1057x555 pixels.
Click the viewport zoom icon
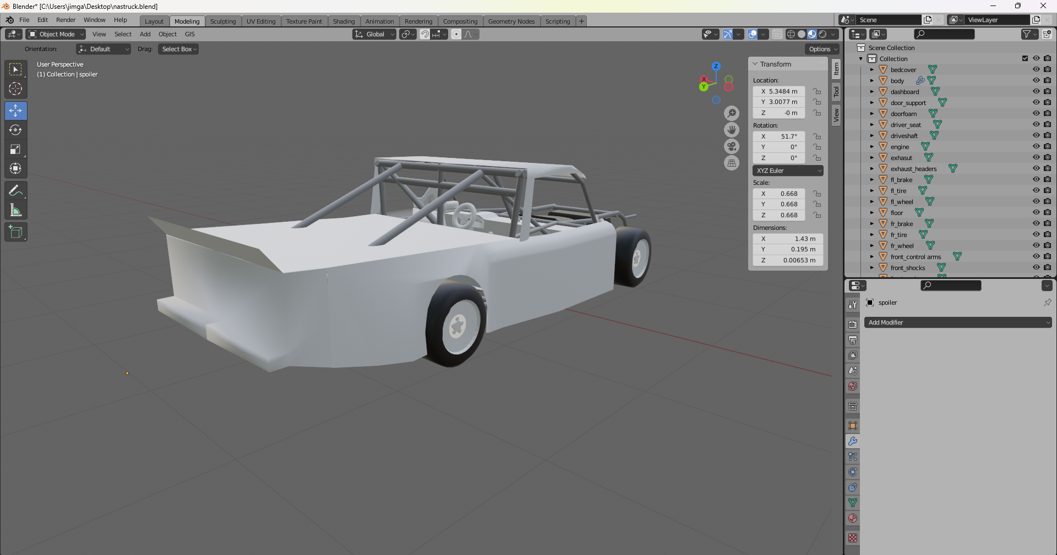(731, 113)
